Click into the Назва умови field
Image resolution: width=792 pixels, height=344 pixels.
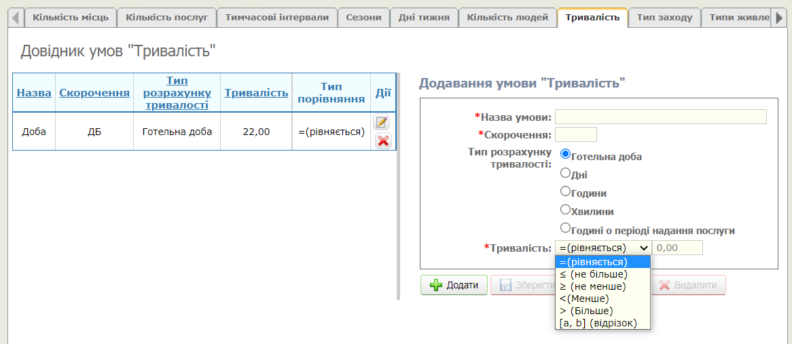click(x=660, y=117)
